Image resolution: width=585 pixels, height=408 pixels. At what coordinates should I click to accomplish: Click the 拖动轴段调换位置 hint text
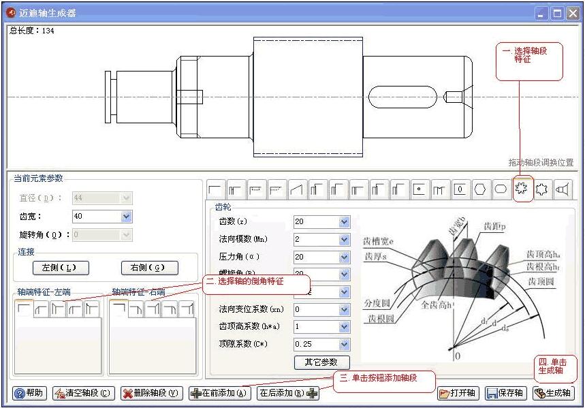(x=541, y=163)
